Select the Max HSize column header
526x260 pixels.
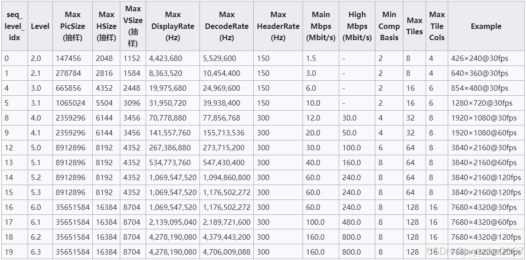click(x=106, y=26)
